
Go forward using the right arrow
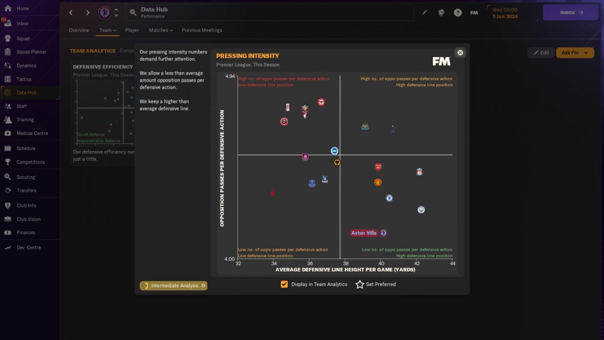coord(88,13)
